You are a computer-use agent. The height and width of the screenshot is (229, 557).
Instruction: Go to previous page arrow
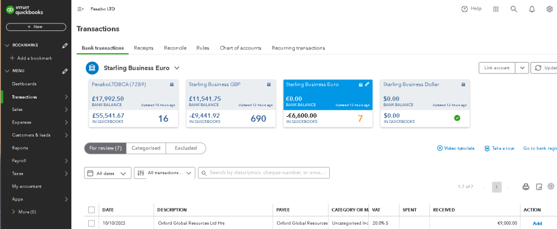tap(485, 187)
